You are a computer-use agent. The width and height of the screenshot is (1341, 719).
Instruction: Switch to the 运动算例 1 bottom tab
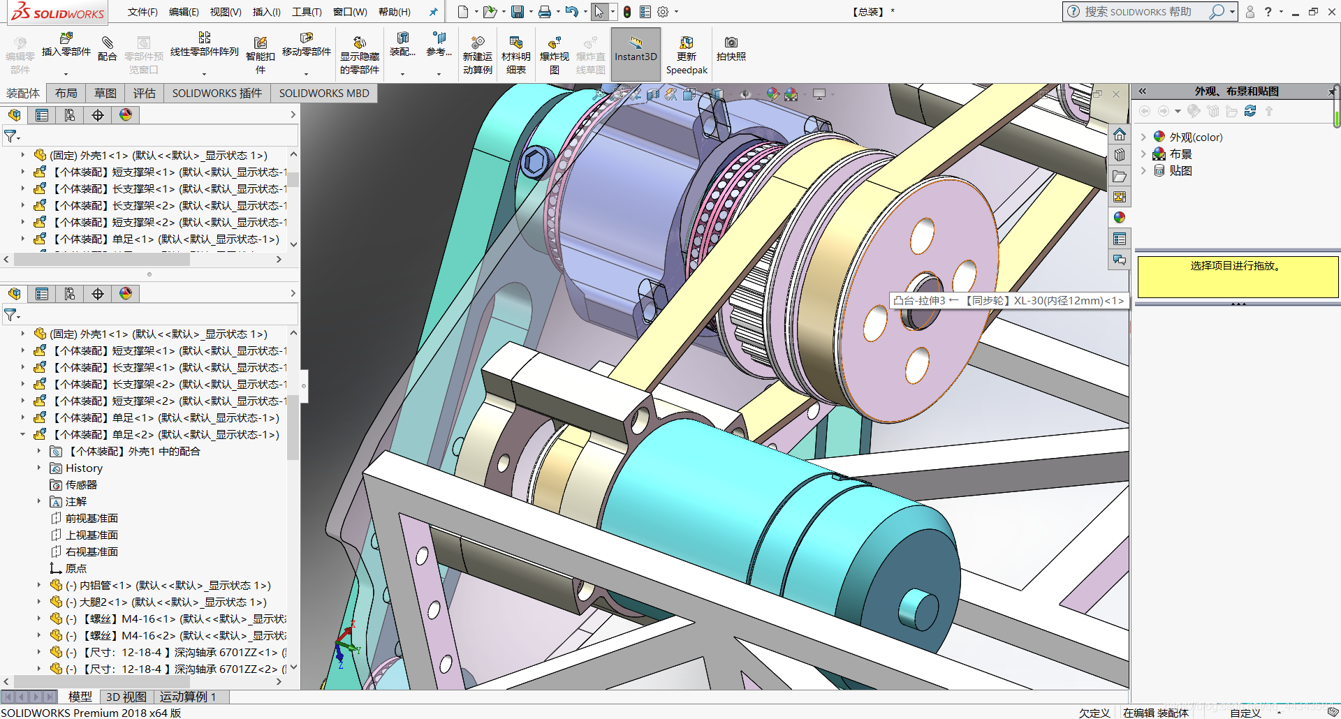pos(188,697)
